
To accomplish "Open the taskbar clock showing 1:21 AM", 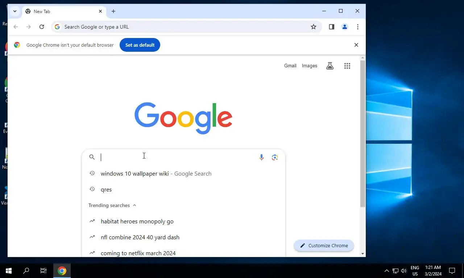I will coord(432,271).
